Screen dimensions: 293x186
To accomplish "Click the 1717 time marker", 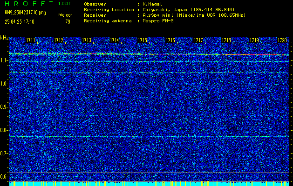I will 198,40.
